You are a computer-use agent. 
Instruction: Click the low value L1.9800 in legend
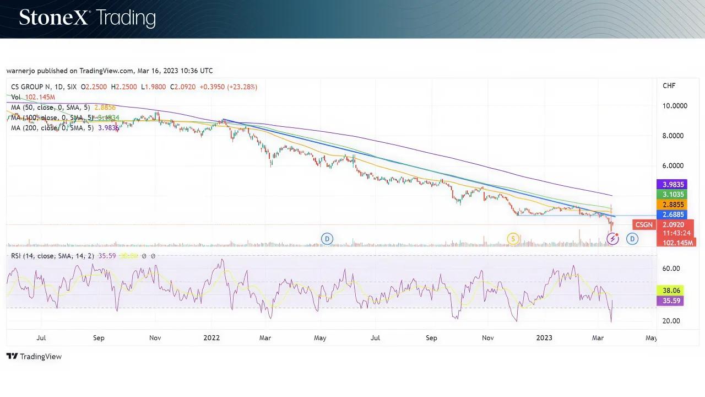click(x=154, y=87)
